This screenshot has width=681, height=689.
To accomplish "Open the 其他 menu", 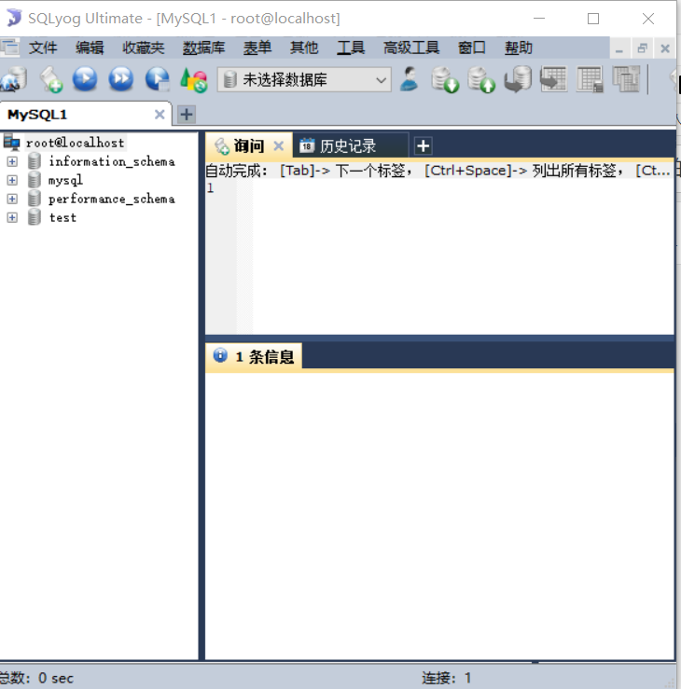I will pos(304,48).
